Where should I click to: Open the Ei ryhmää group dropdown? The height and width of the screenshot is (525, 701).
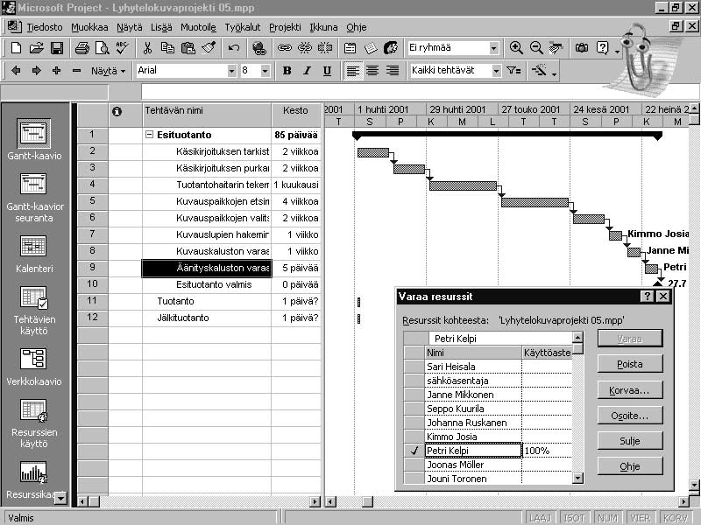493,48
